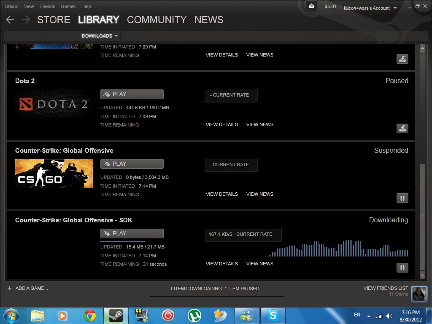Viewport: 432px width, 324px height.
Task: Pause the Global Offensive - SDK download
Action: 402,267
